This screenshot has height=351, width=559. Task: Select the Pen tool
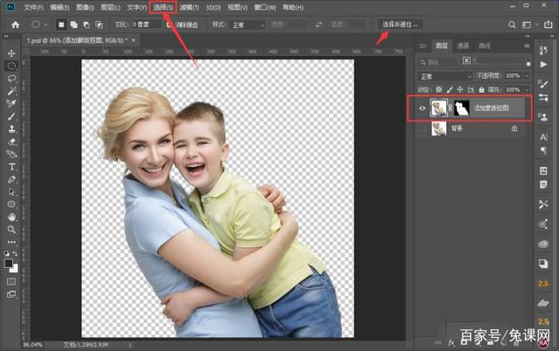[x=11, y=179]
